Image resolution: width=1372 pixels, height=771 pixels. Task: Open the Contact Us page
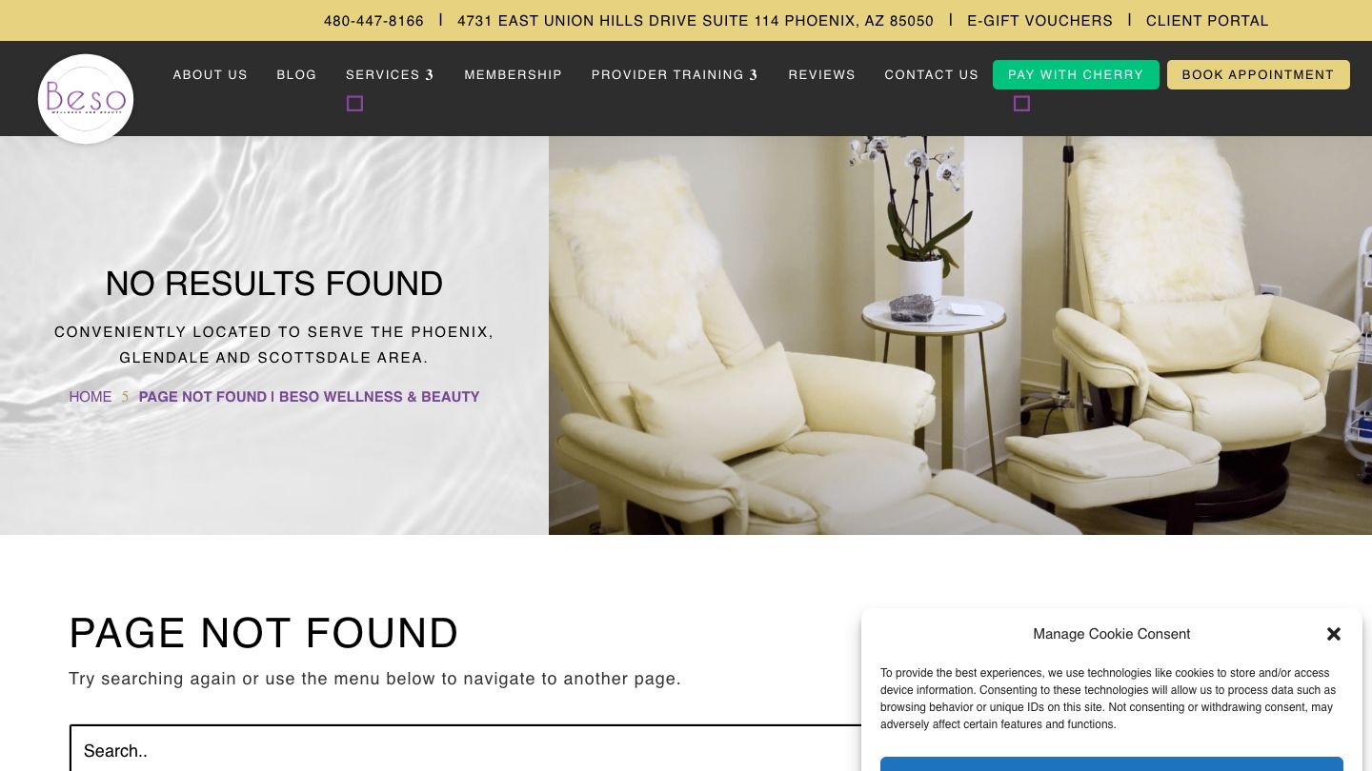(932, 74)
